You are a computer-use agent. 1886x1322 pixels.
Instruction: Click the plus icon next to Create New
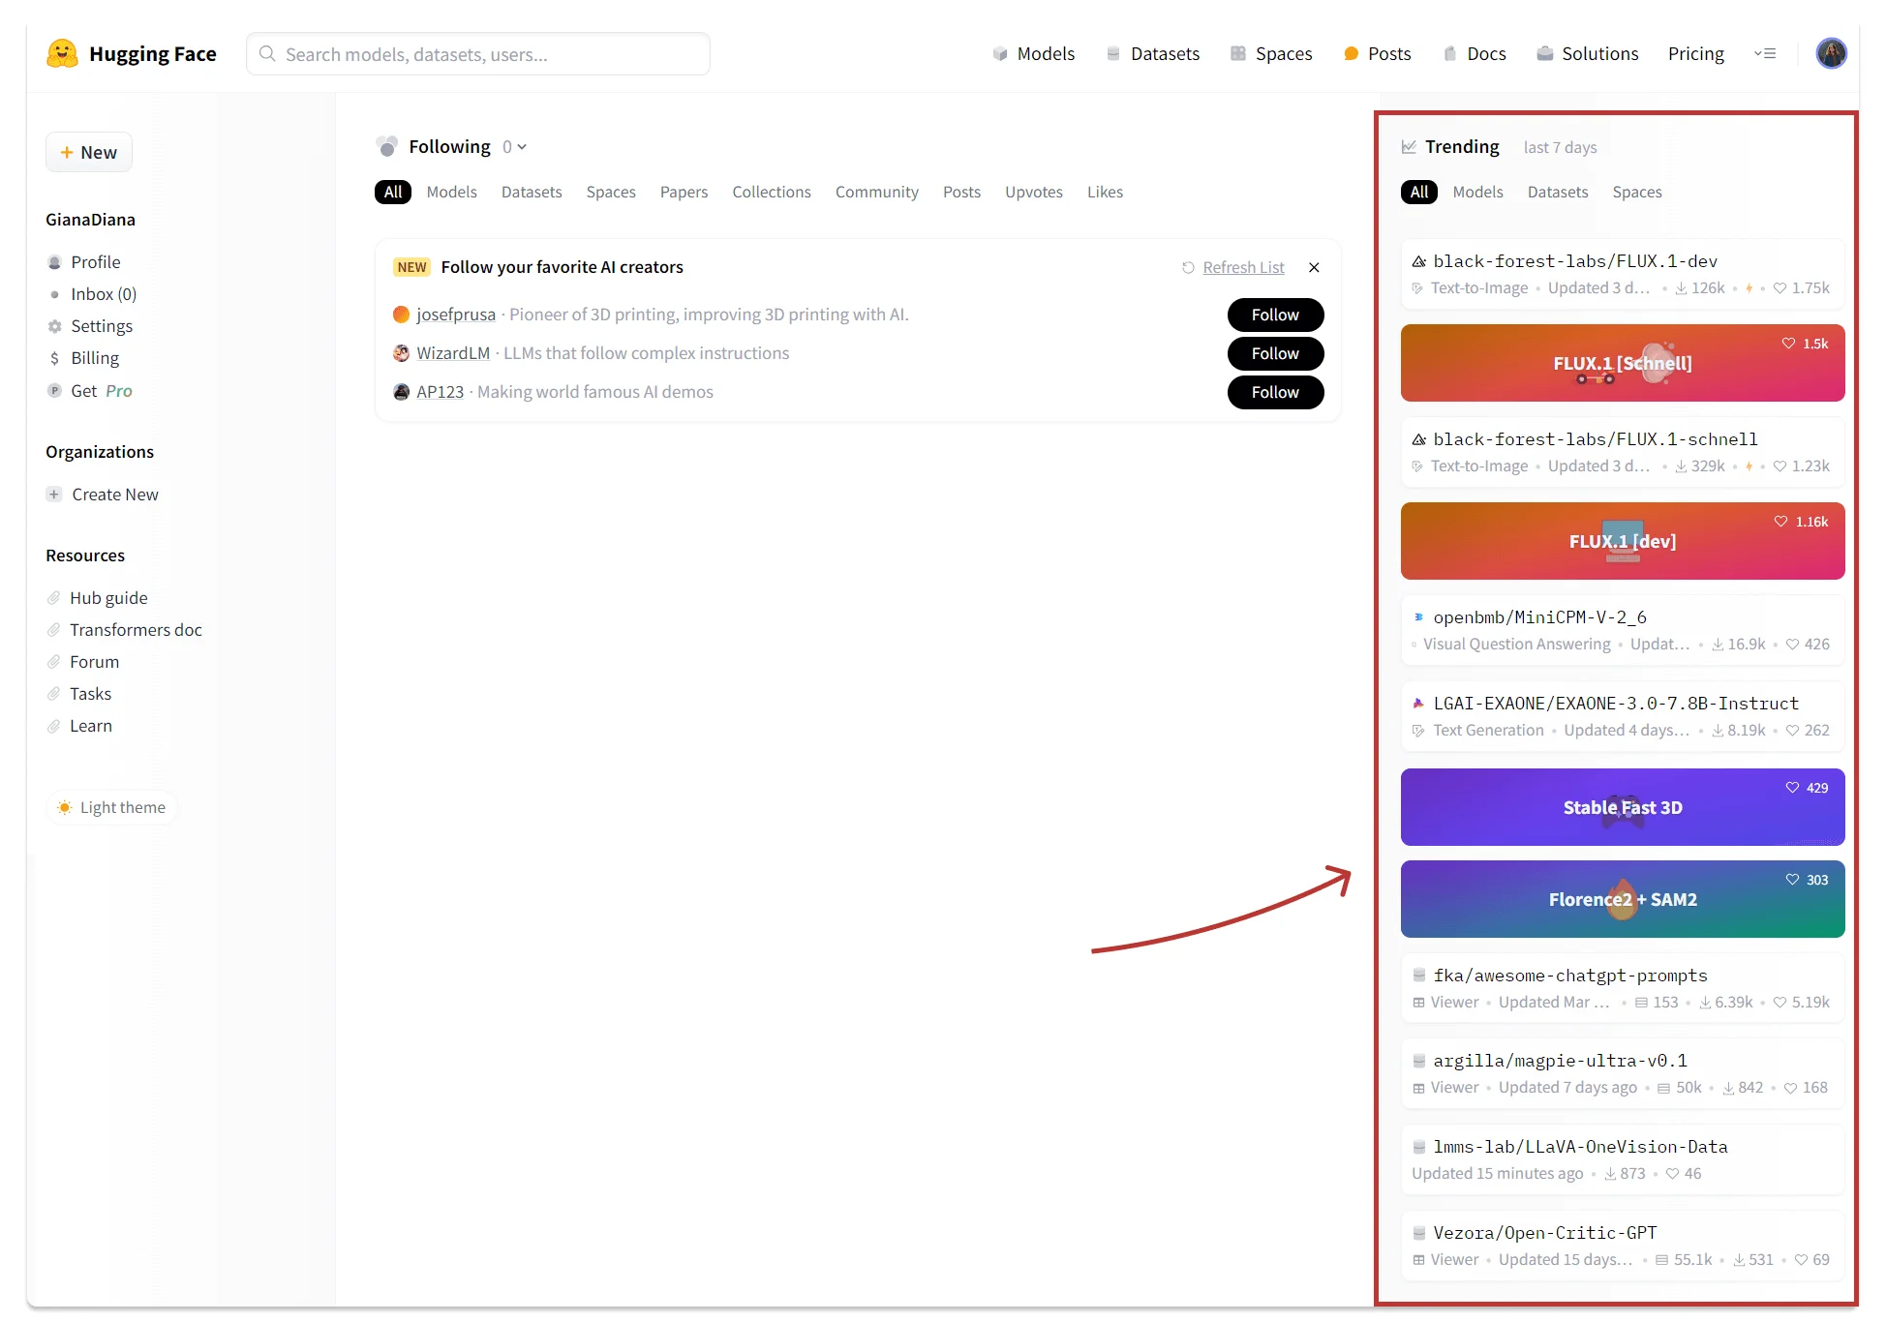(54, 495)
